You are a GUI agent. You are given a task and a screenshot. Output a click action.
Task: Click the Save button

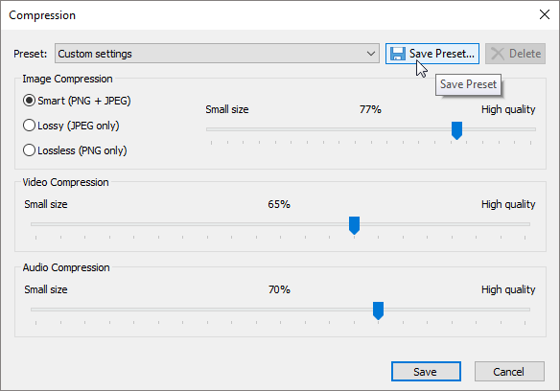[x=426, y=372]
